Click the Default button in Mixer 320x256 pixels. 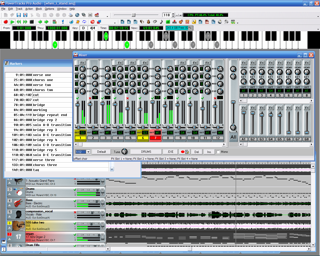[x=101, y=152]
